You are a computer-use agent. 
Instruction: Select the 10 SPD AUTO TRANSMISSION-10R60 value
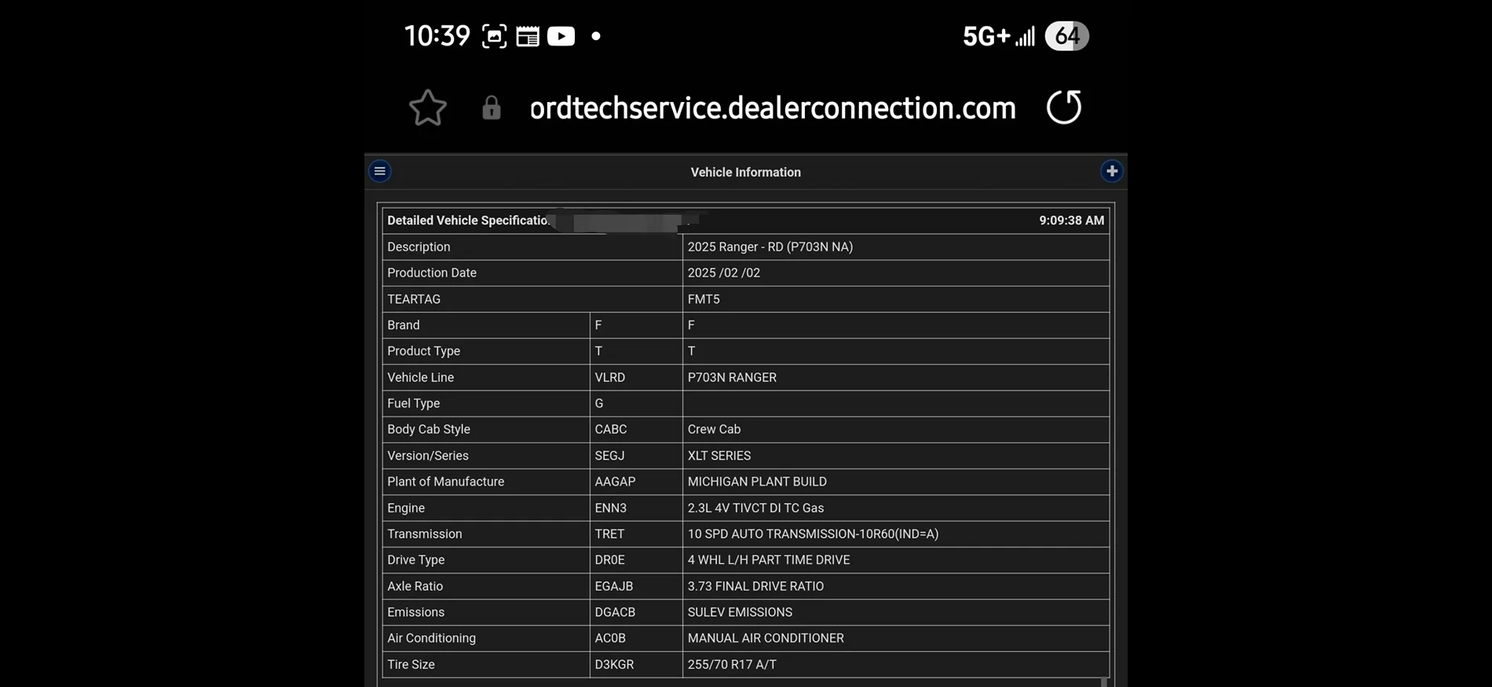tap(814, 534)
